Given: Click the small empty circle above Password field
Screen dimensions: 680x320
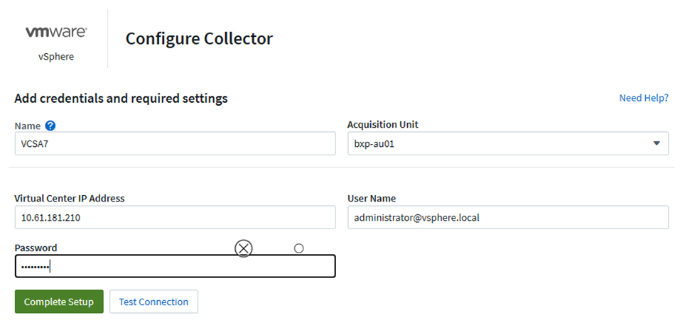Looking at the screenshot, I should [x=298, y=248].
